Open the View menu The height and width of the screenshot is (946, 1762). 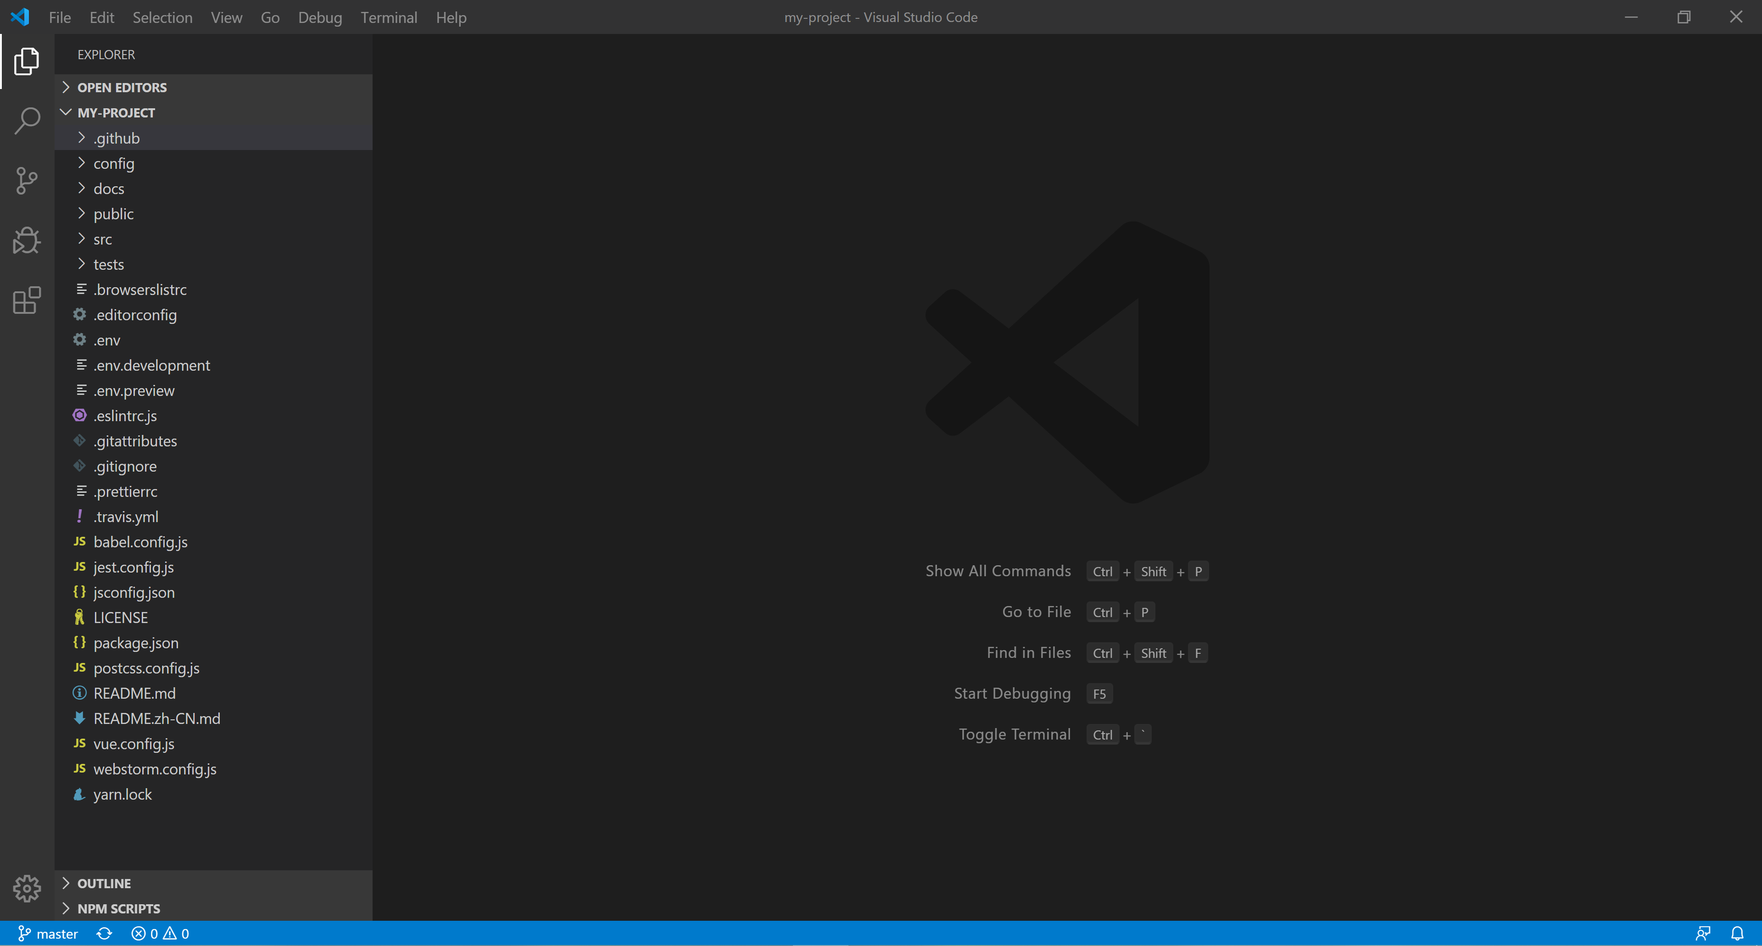pyautogui.click(x=226, y=17)
